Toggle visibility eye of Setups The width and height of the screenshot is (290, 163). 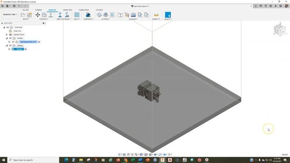[10, 45]
